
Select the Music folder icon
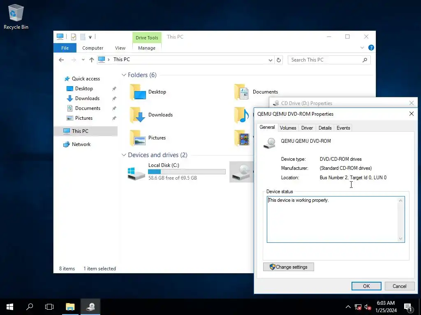[242, 115]
